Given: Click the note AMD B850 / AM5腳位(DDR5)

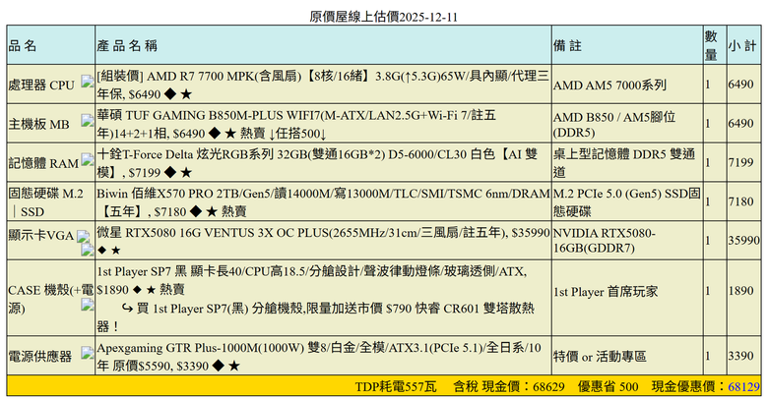Looking at the screenshot, I should pos(614,124).
